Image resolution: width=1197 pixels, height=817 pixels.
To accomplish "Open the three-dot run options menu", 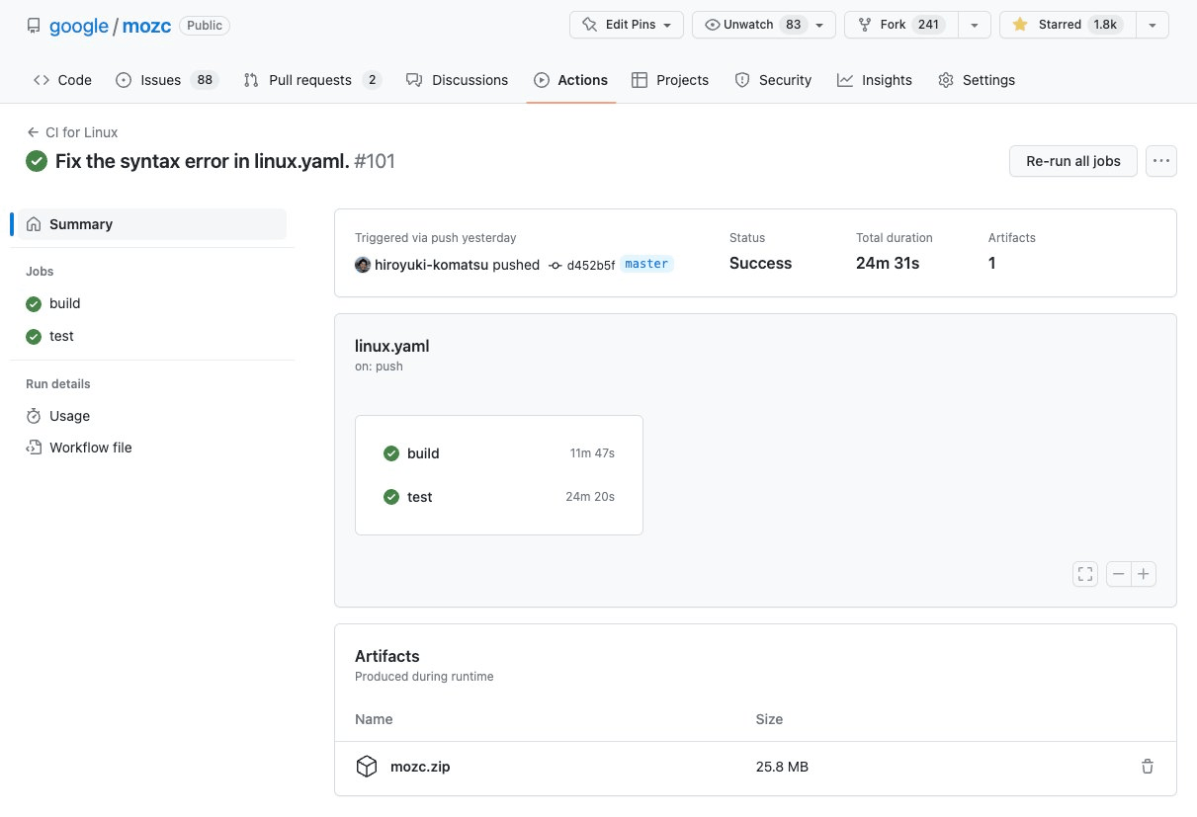I will click(x=1160, y=161).
